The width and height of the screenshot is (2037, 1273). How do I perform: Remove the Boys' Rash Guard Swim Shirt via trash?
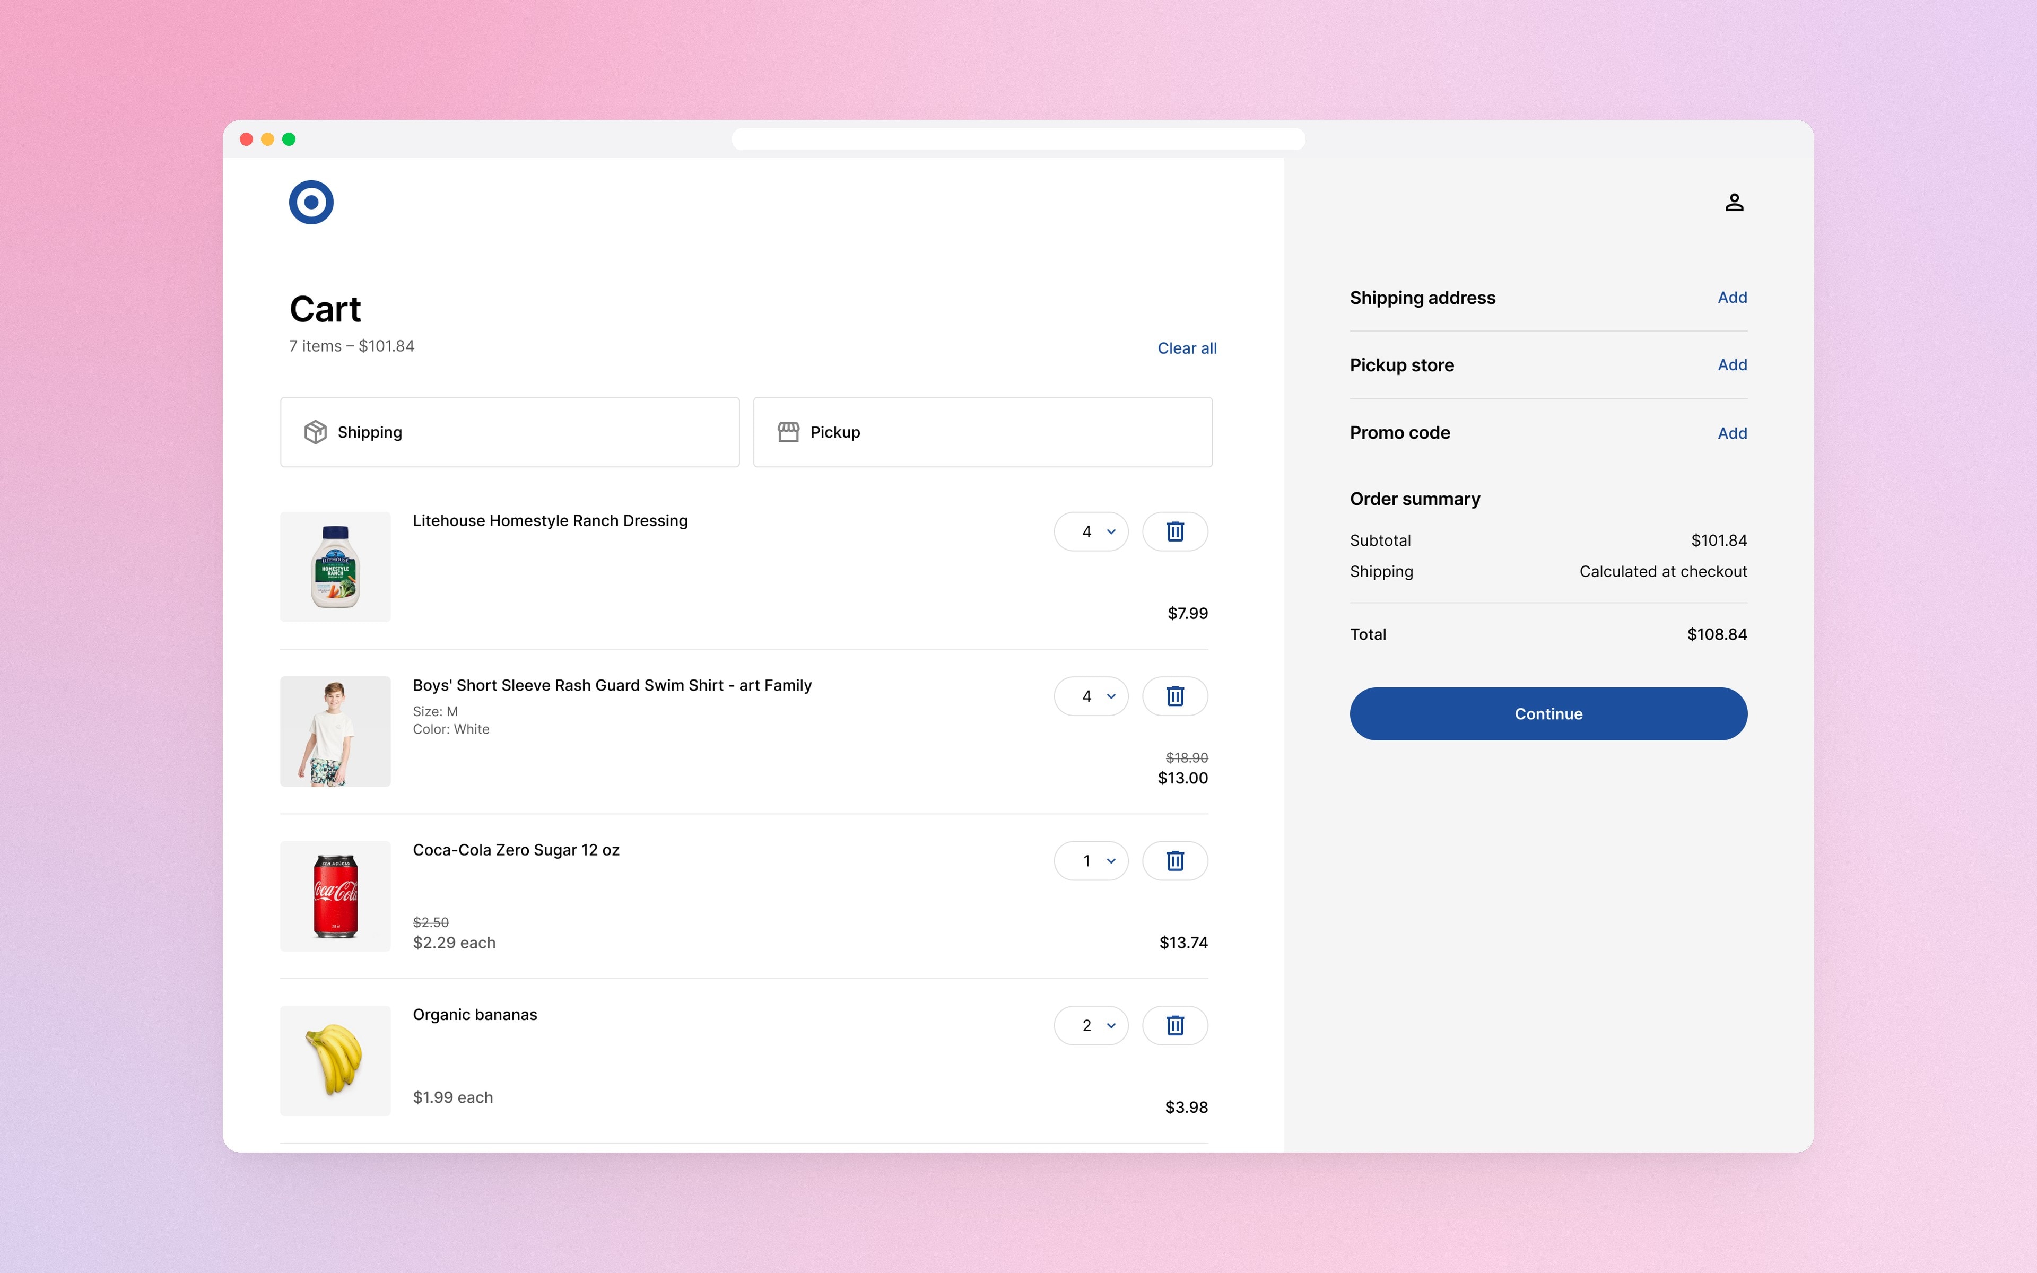[1175, 696]
